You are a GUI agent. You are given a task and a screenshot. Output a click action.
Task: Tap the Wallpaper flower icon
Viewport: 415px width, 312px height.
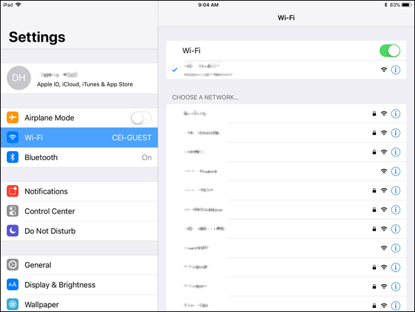(x=13, y=304)
